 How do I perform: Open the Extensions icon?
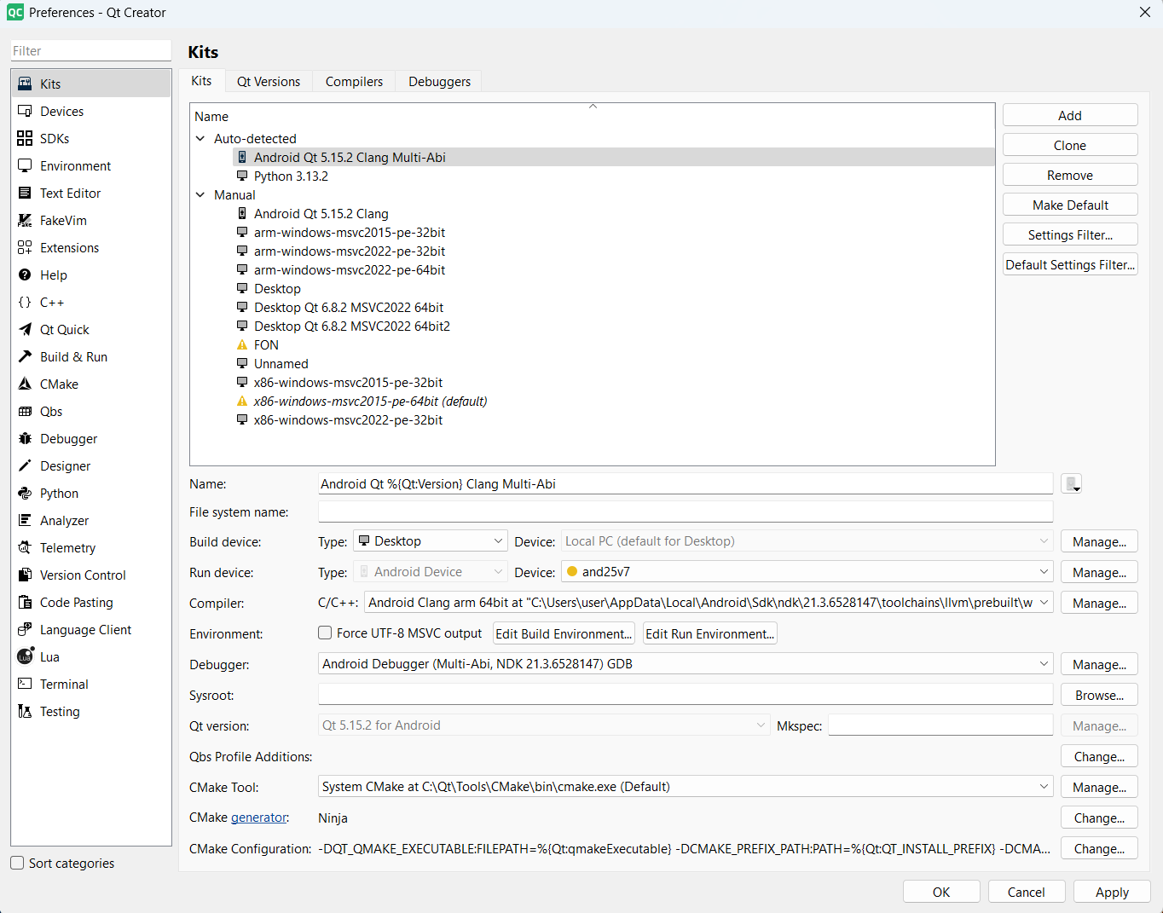click(x=25, y=247)
